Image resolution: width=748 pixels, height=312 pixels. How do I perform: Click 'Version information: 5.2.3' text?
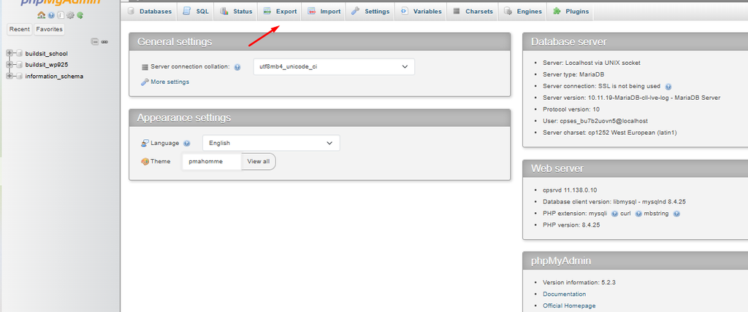pyautogui.click(x=579, y=282)
